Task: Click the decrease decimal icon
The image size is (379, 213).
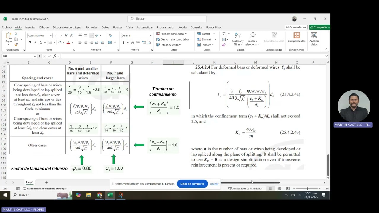Action: point(150,42)
